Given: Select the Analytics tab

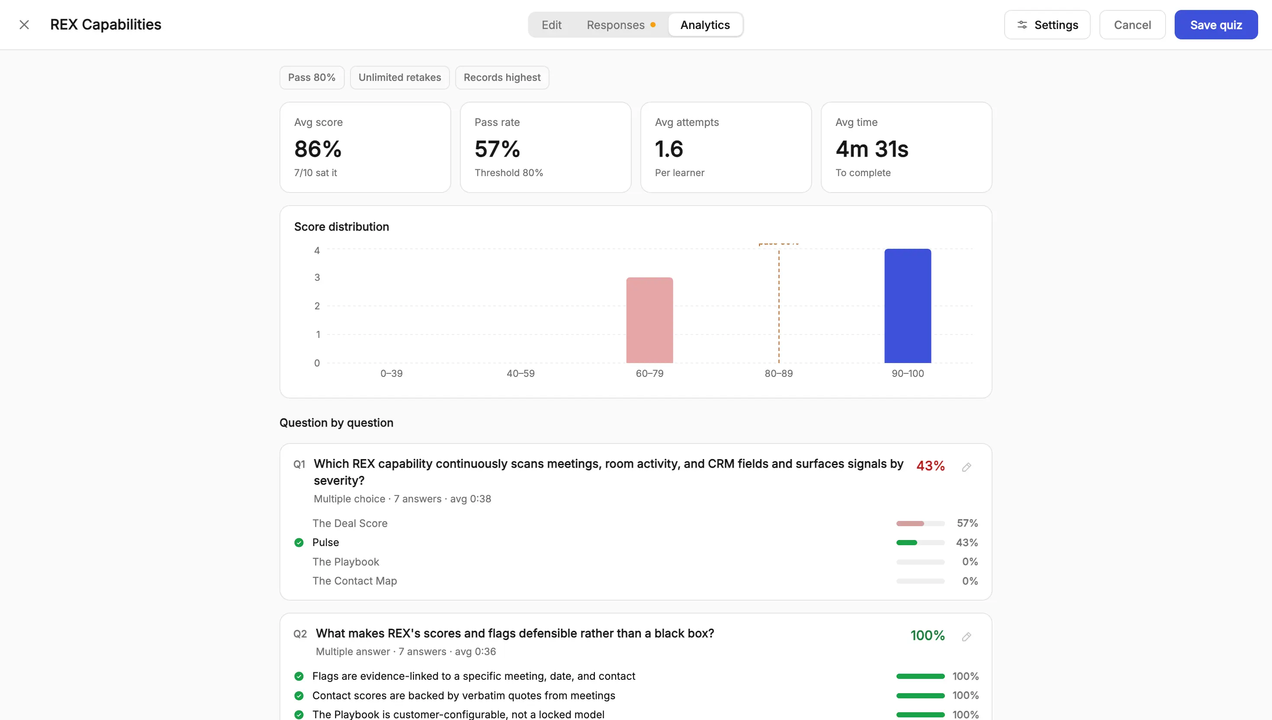Looking at the screenshot, I should (705, 25).
